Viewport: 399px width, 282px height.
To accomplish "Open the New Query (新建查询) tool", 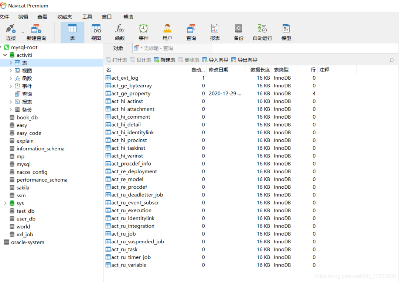I will (x=36, y=32).
